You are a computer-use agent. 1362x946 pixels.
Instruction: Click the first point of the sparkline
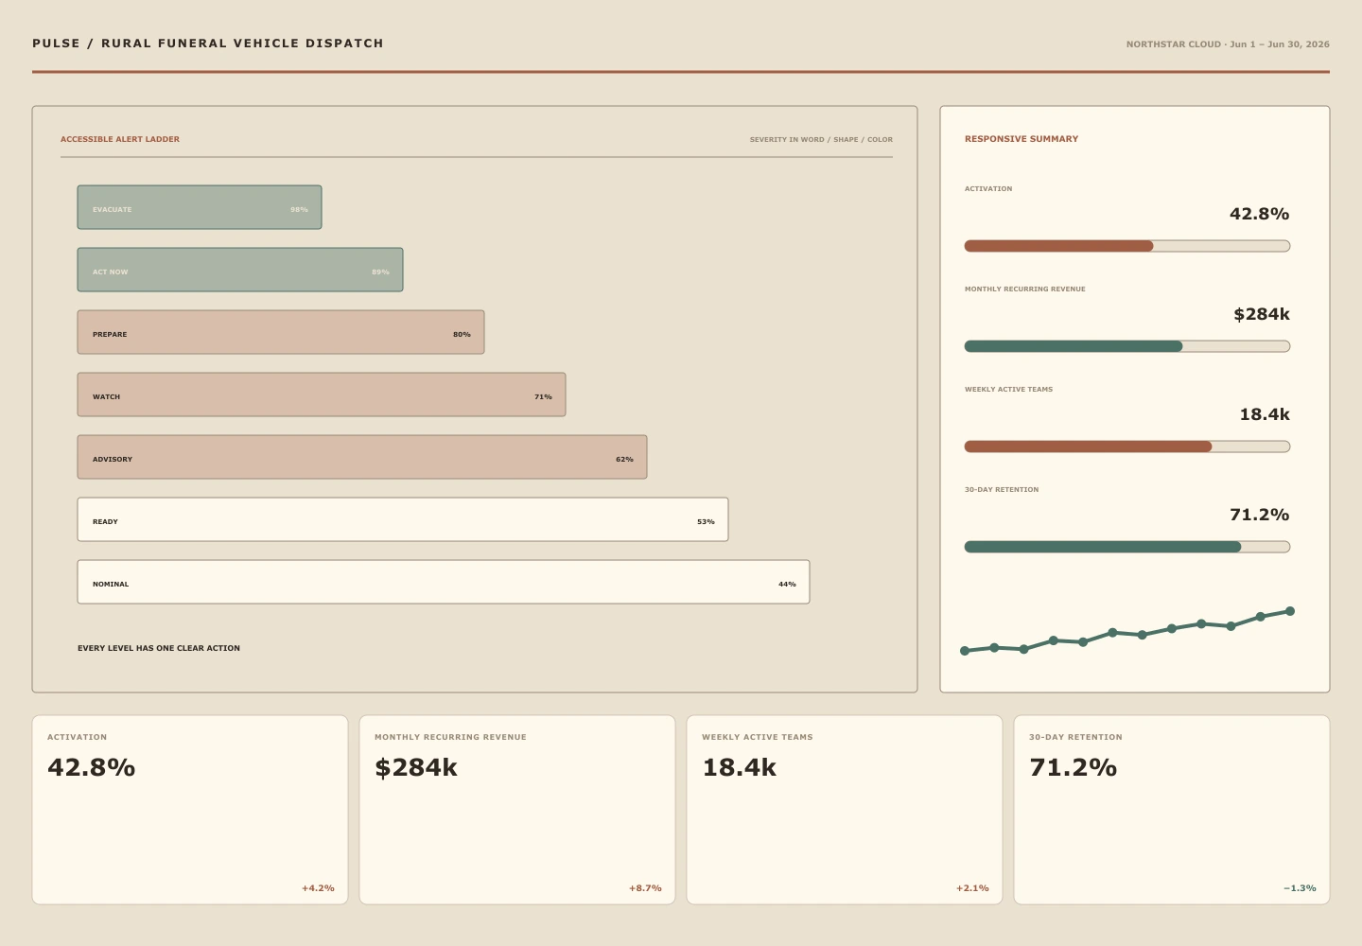pos(965,651)
